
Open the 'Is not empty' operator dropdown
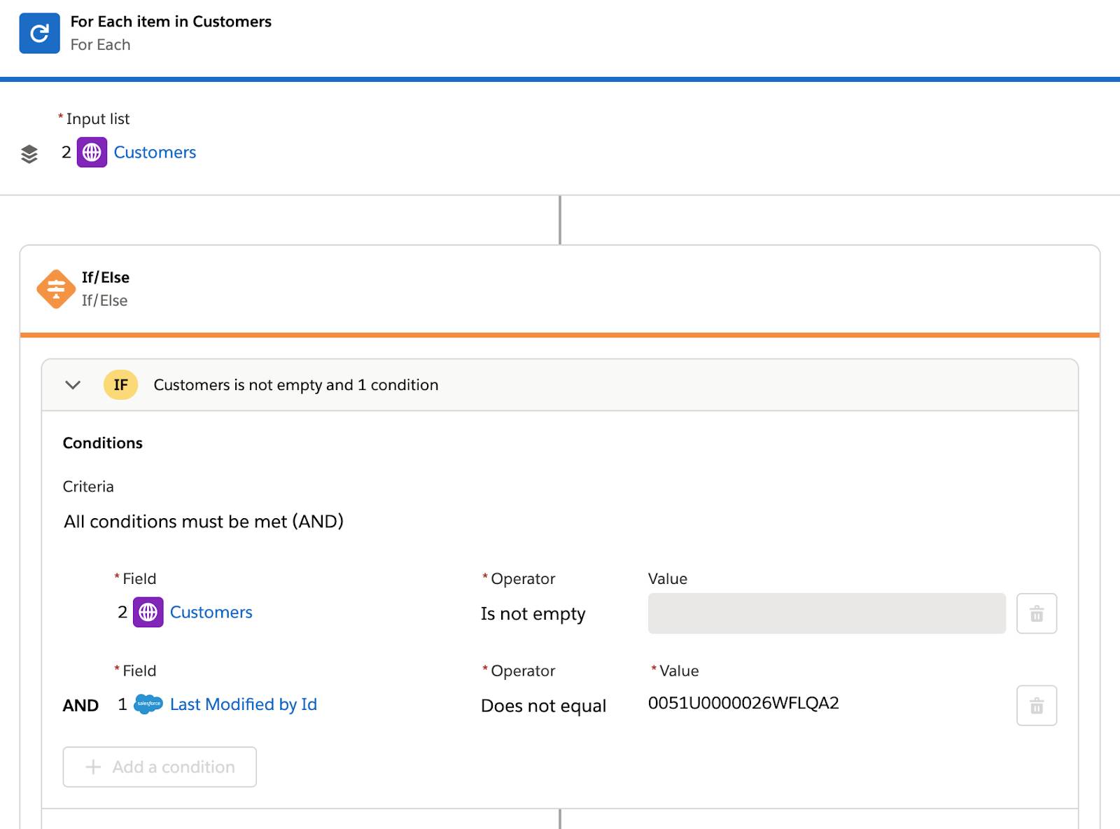click(533, 613)
